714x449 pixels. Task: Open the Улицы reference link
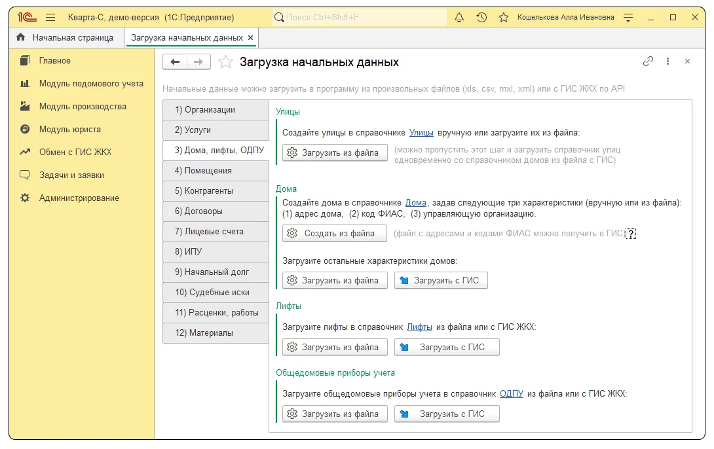point(421,133)
